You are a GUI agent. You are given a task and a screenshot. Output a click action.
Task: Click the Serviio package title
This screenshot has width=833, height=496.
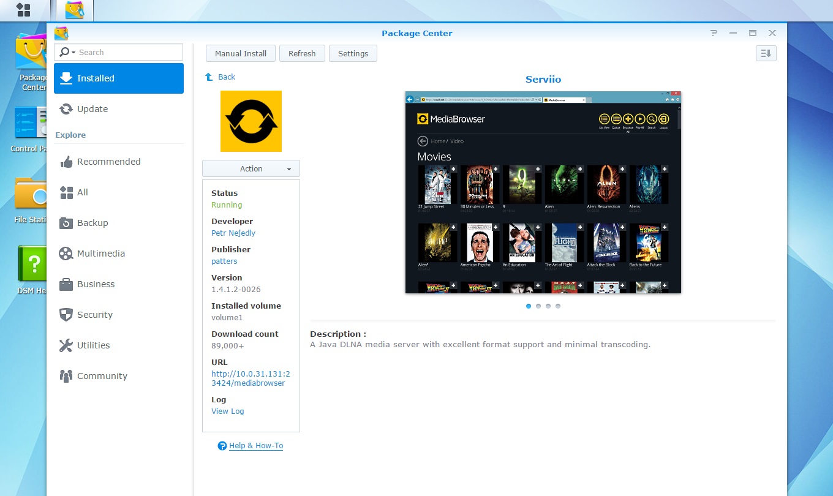tap(543, 80)
